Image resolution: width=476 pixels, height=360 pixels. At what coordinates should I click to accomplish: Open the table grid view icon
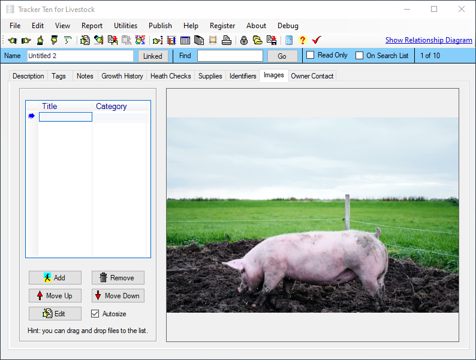click(185, 40)
